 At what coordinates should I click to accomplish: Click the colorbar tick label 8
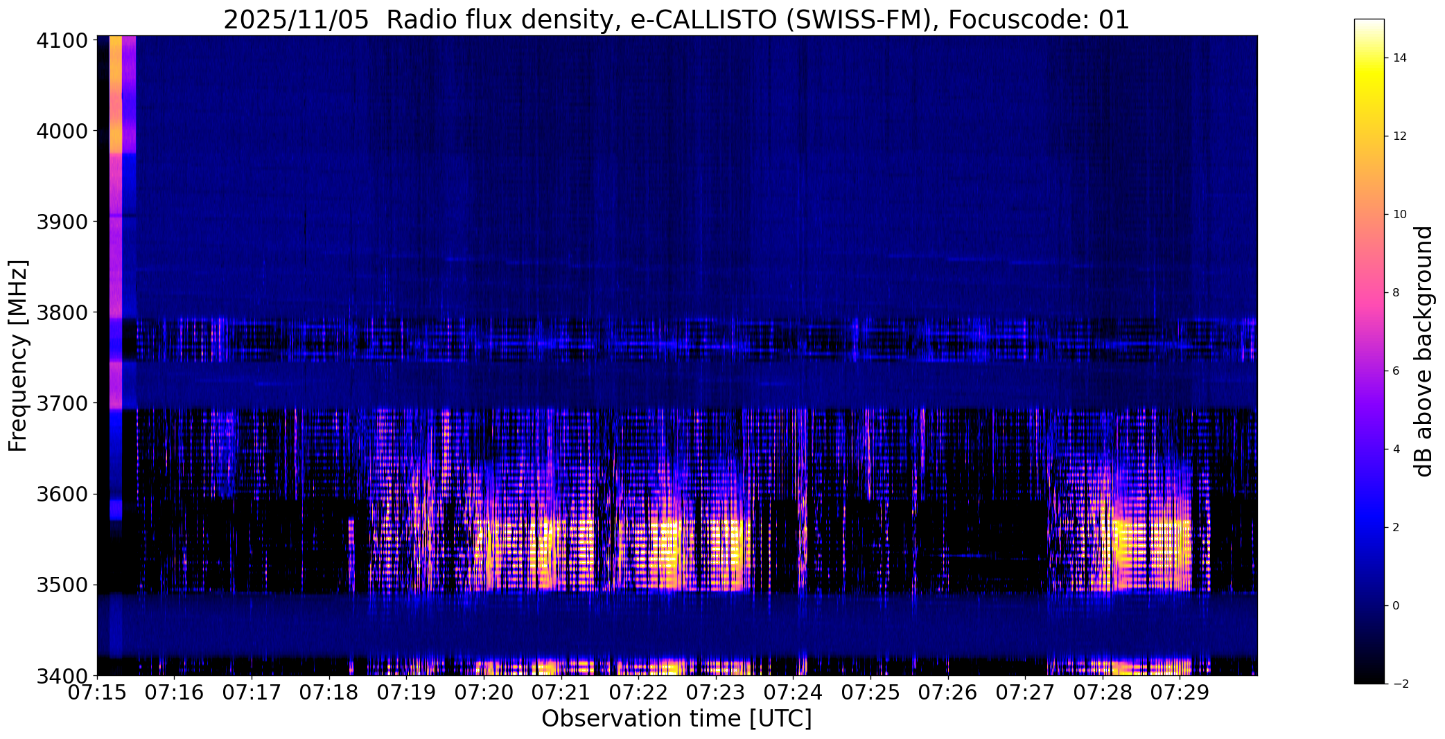tap(1396, 293)
